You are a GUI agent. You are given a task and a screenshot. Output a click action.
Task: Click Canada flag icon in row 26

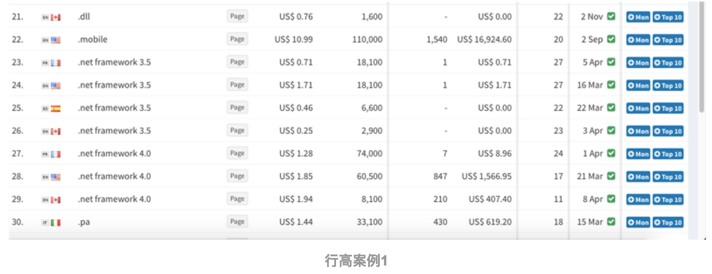click(x=55, y=132)
